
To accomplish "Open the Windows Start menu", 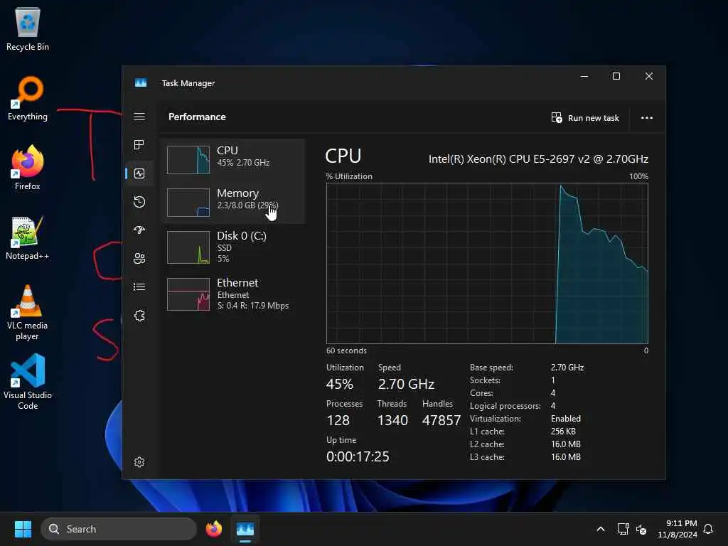I will pos(23,529).
